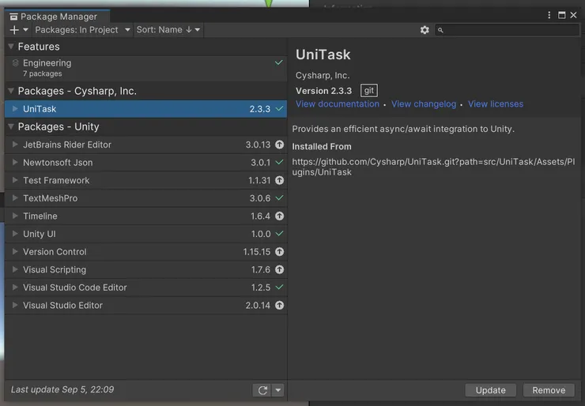Screen dimensions: 585x406
Task: Click the update icon on Version Control row
Action: [279, 252]
